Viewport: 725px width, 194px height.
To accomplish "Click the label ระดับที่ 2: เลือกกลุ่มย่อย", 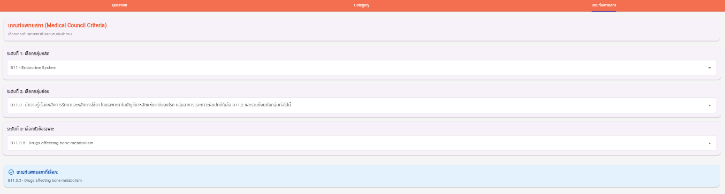I will [x=28, y=91].
